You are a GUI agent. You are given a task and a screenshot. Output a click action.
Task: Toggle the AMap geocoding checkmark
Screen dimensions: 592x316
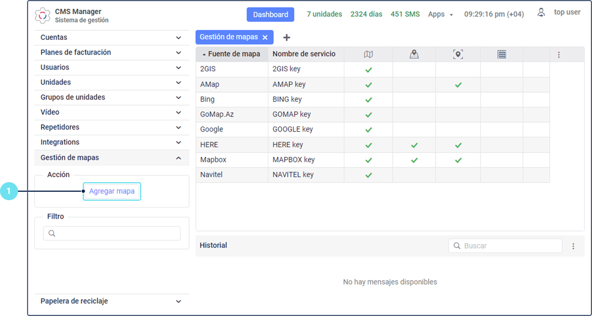coord(458,85)
